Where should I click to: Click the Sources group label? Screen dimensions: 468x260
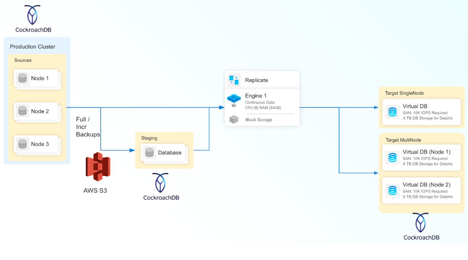tap(23, 60)
